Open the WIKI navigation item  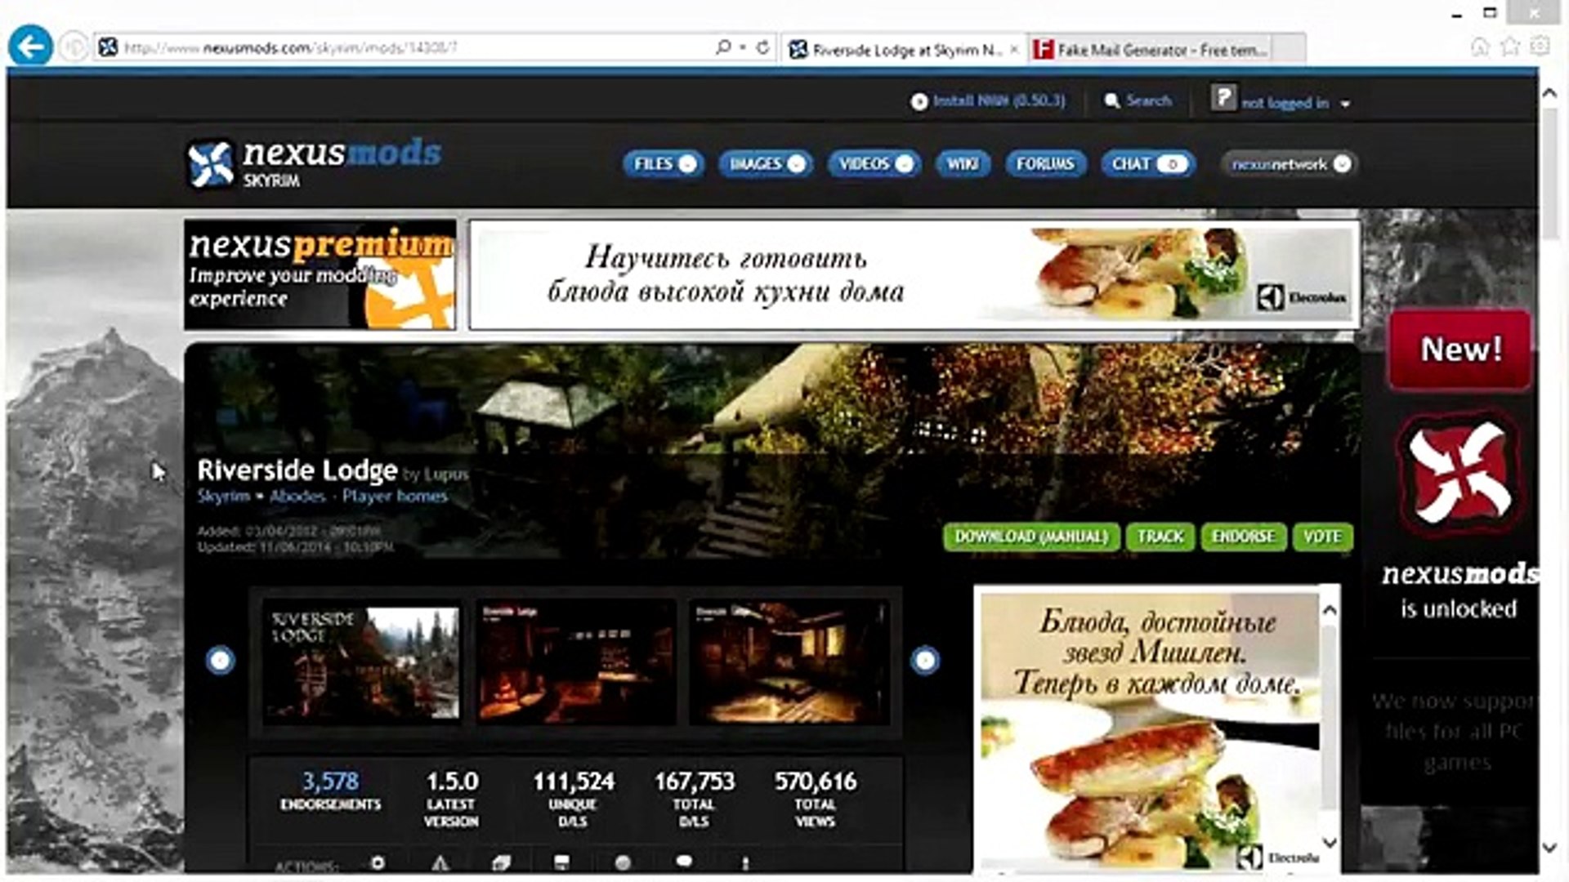(x=963, y=164)
